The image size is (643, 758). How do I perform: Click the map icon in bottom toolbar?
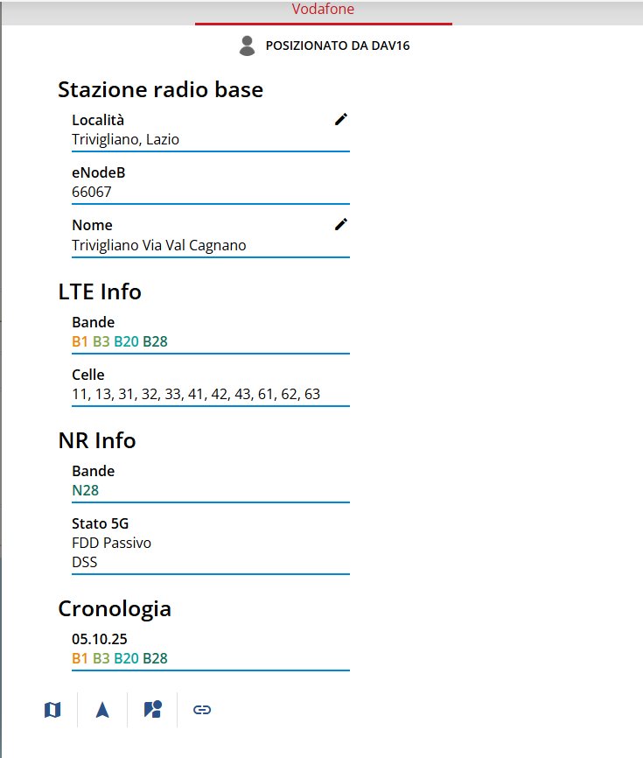52,710
